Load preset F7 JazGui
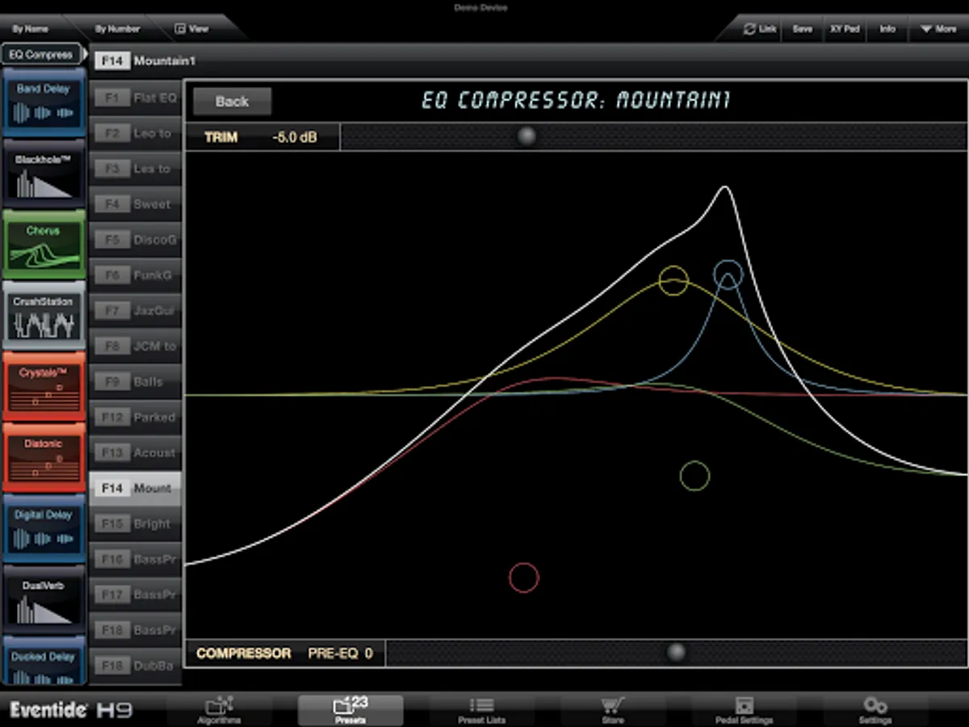Image resolution: width=969 pixels, height=727 pixels. point(136,311)
